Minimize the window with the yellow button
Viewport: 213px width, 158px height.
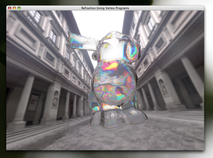coord(14,8)
